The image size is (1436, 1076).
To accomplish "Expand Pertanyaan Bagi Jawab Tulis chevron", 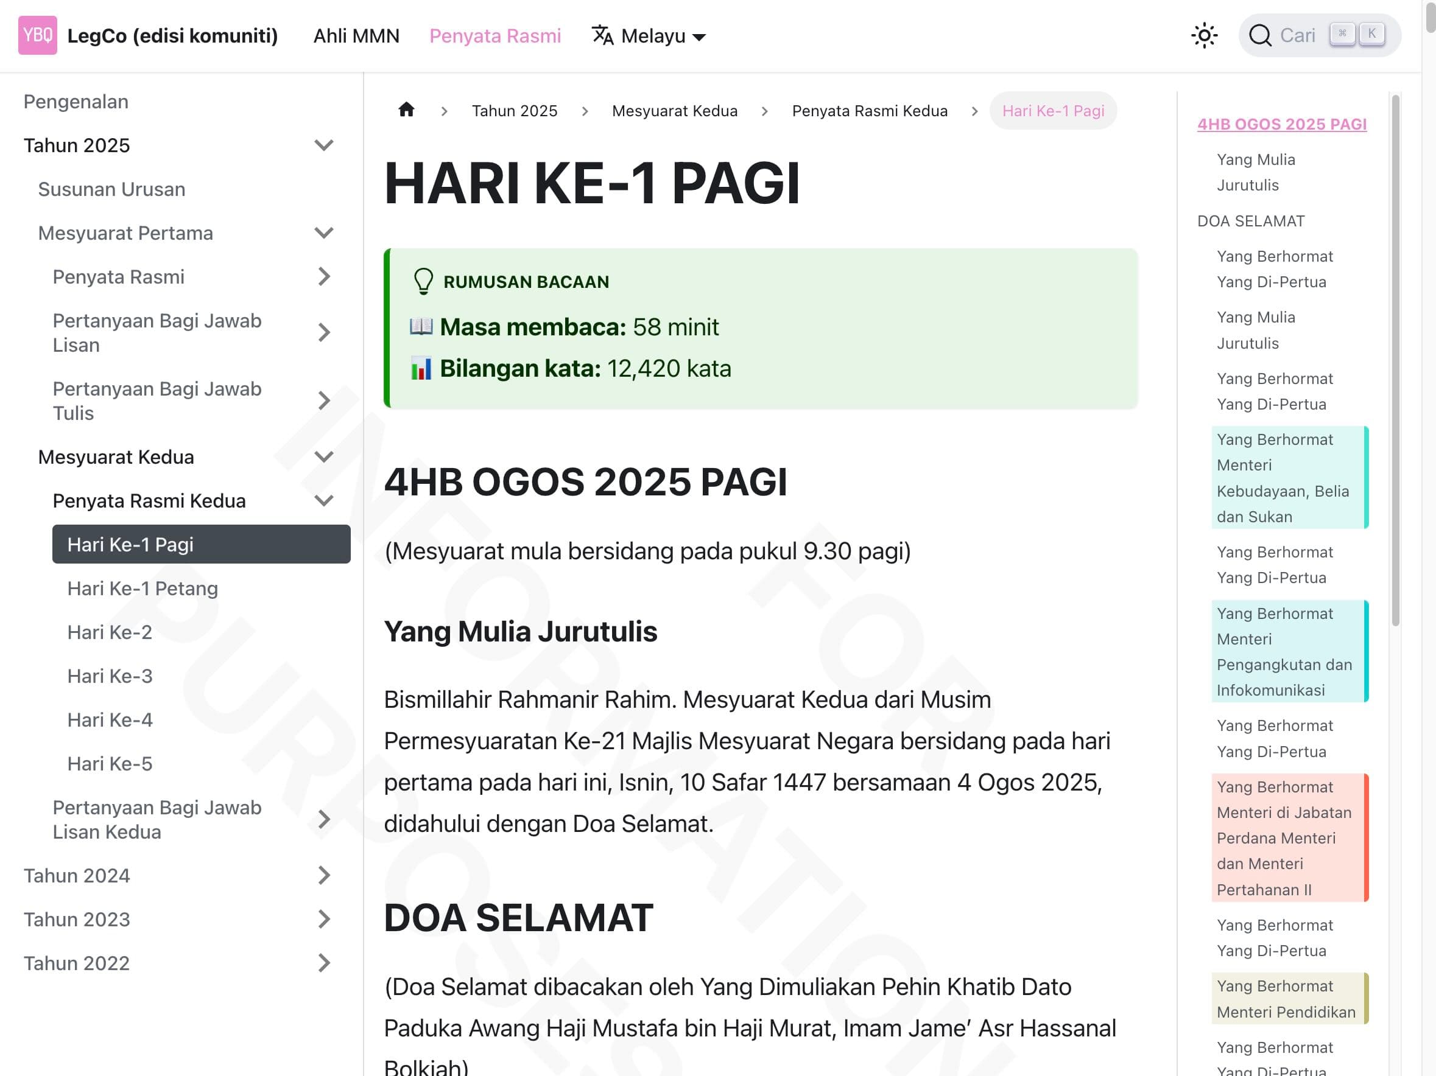I will pos(323,401).
